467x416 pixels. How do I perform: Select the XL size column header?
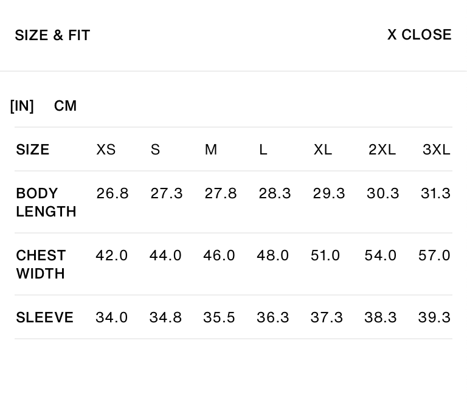click(x=322, y=150)
